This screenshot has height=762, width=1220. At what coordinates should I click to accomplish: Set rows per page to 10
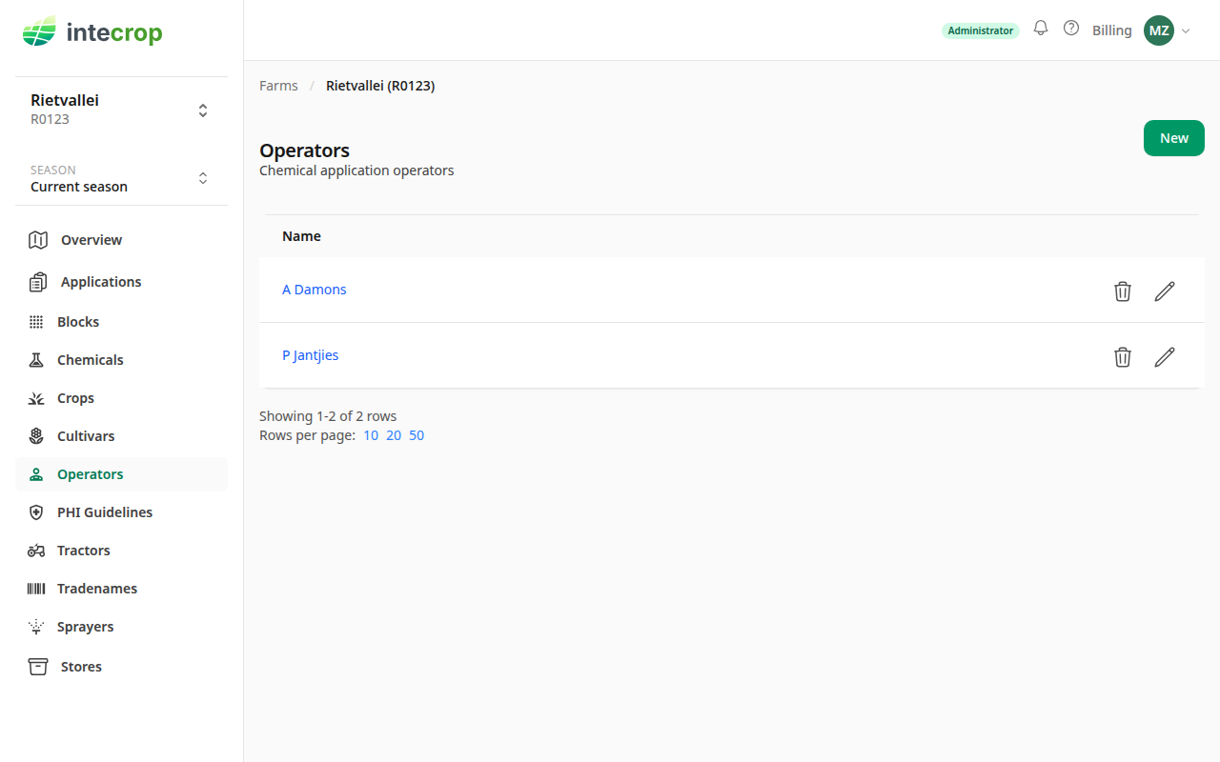(371, 435)
